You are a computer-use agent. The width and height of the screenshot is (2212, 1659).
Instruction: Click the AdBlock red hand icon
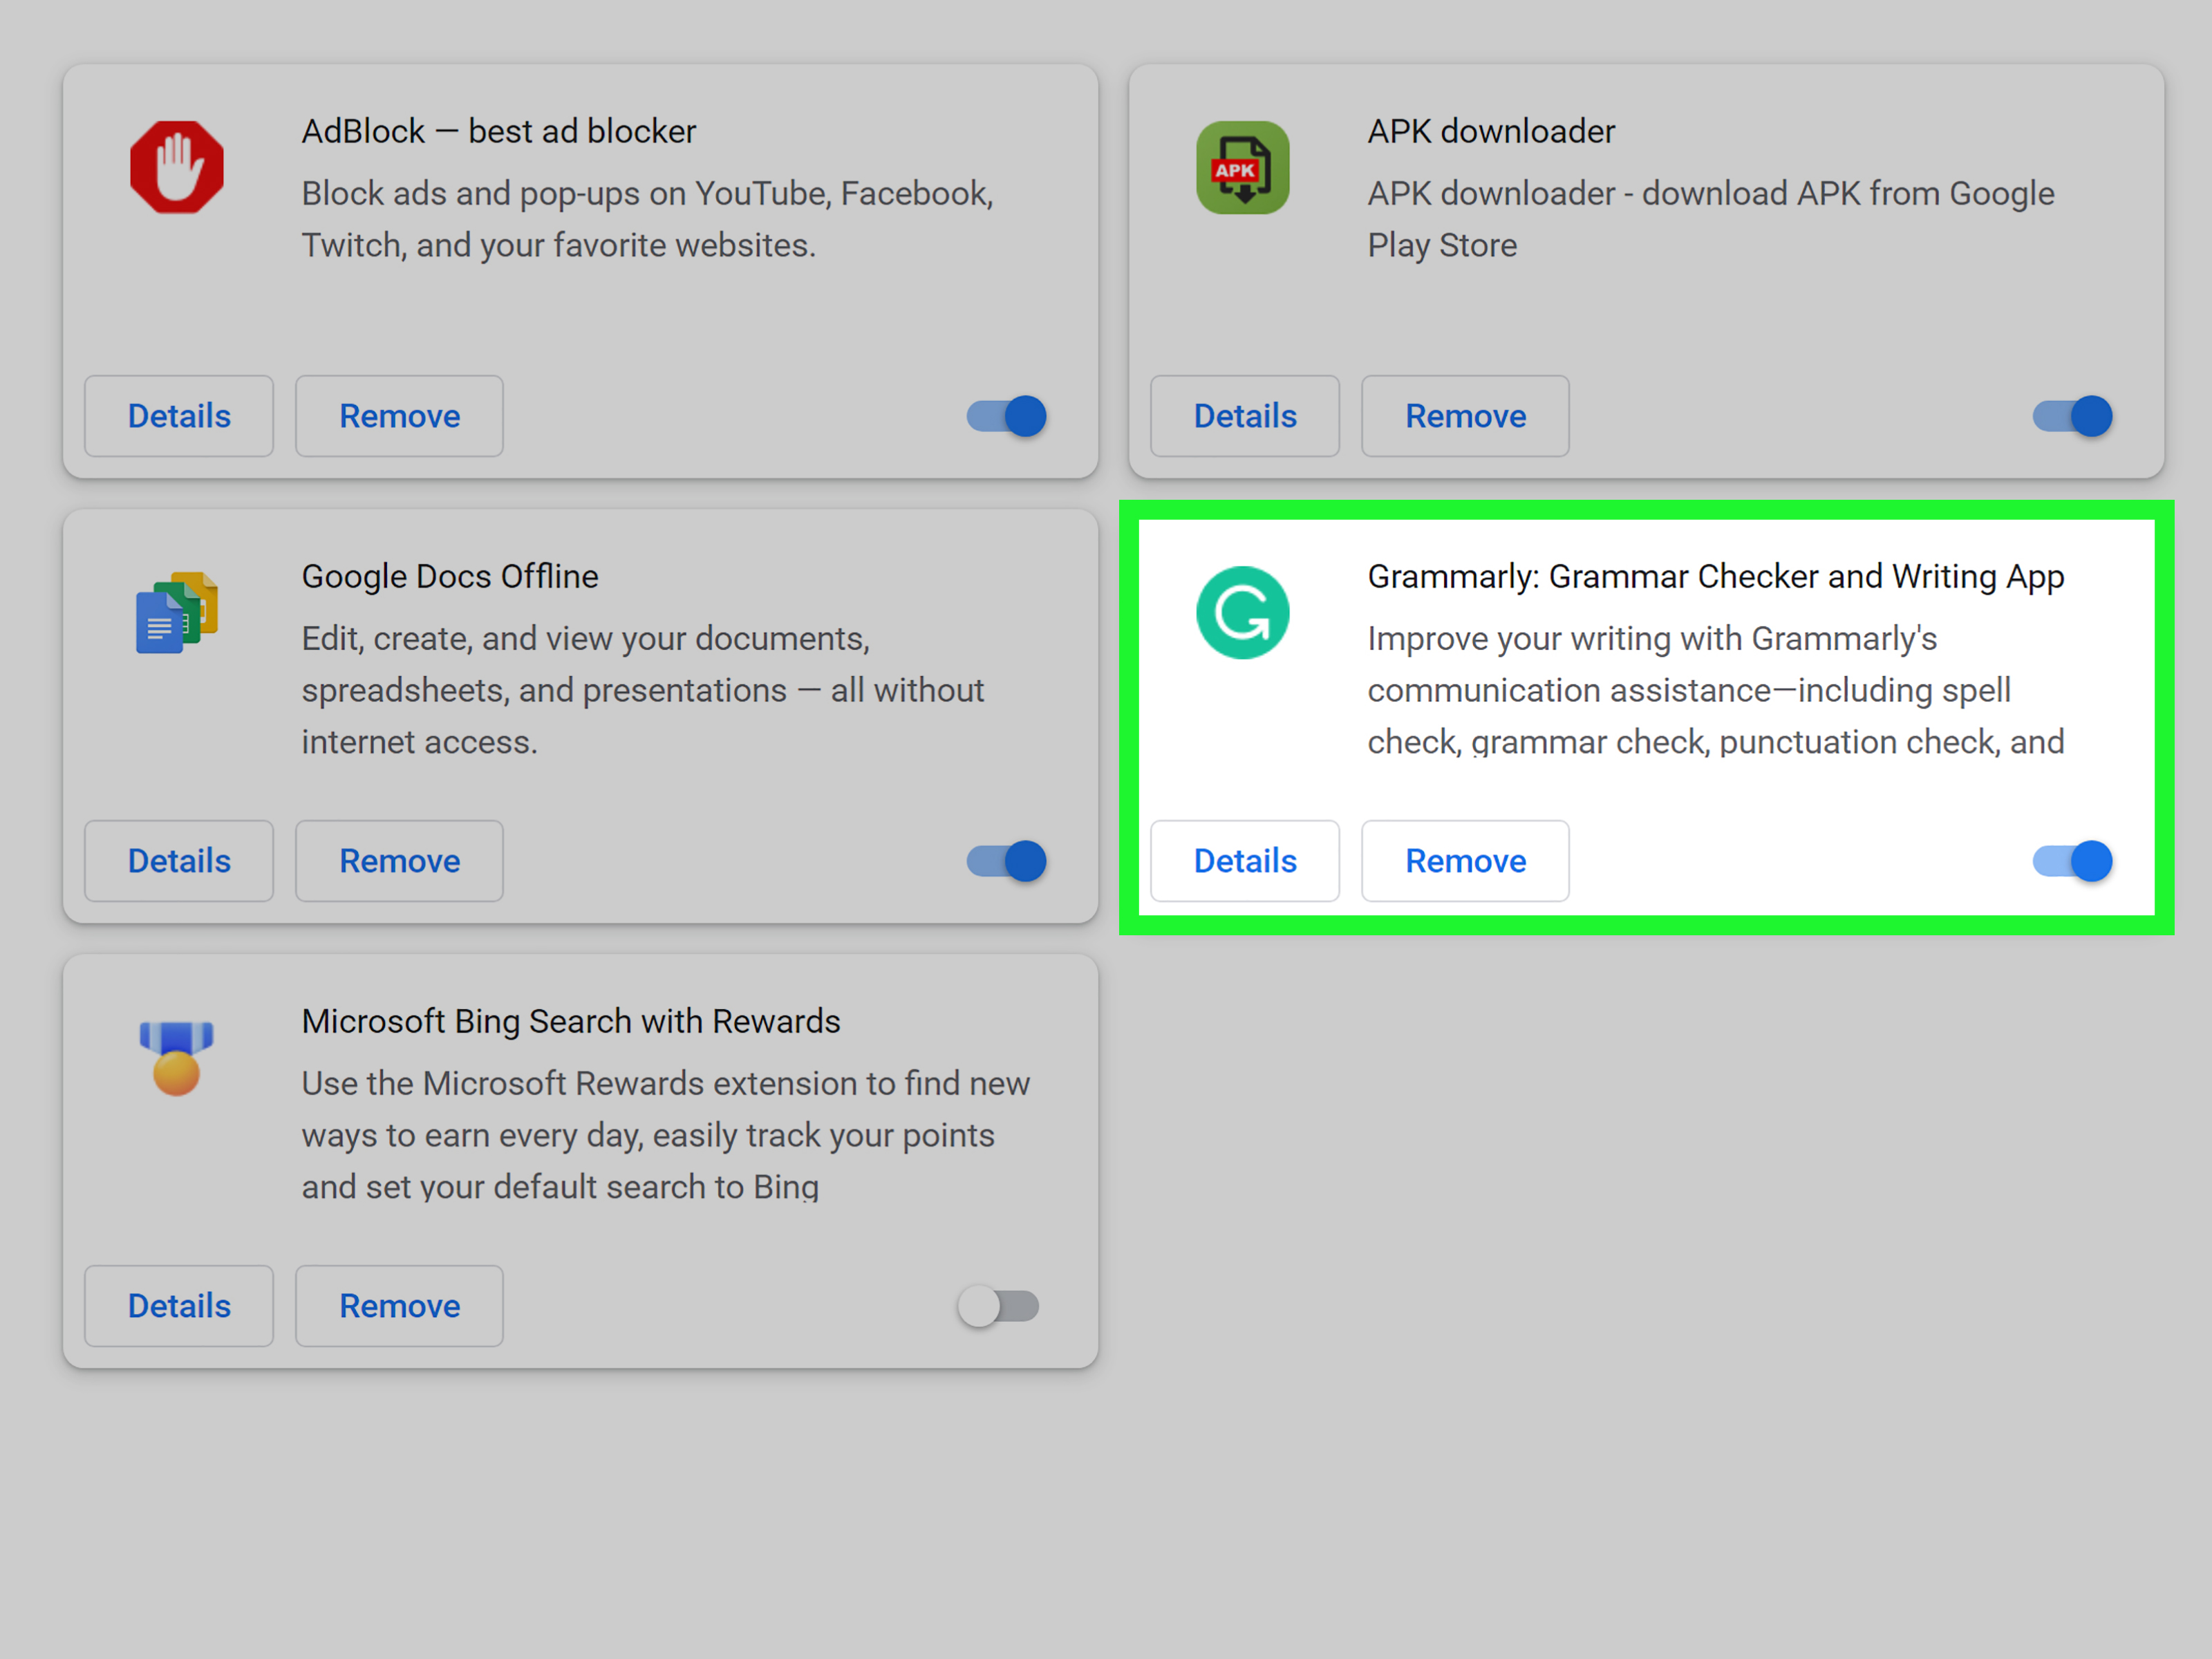(x=176, y=167)
